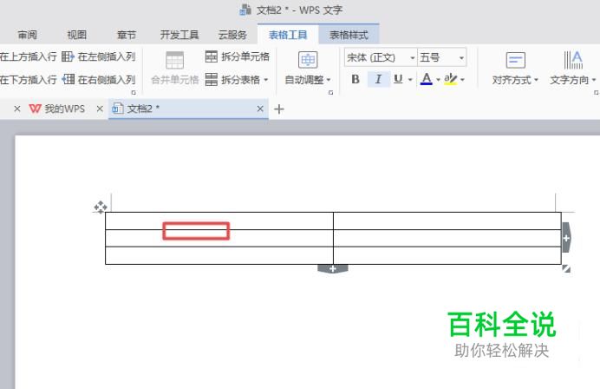Insert column to the right (在右侧插入列)
Screen dimensions: 600x389
(x=98, y=80)
